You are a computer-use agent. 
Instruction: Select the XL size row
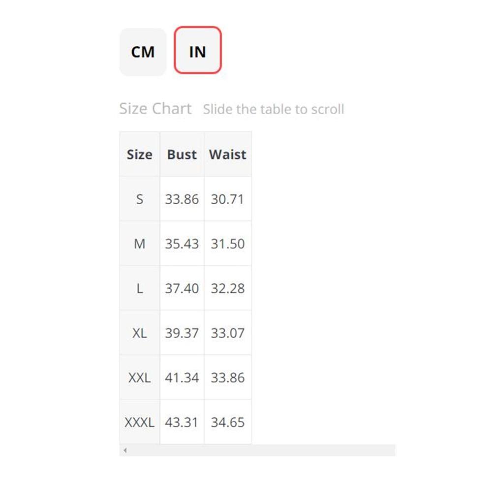point(185,333)
